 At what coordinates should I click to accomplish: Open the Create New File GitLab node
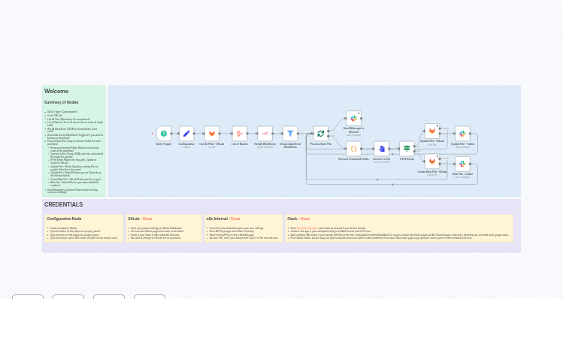pyautogui.click(x=431, y=161)
